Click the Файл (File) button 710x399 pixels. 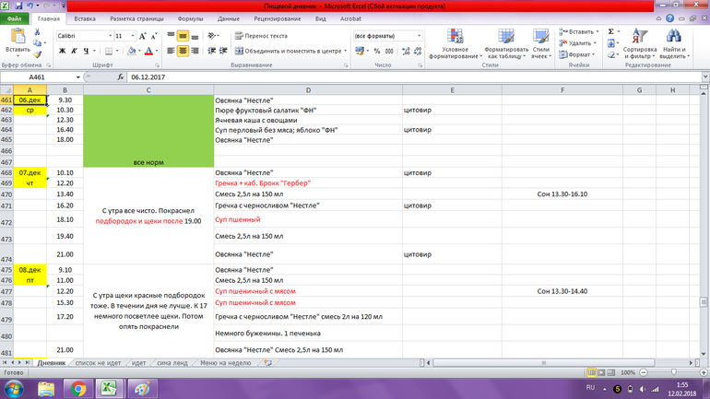point(15,18)
